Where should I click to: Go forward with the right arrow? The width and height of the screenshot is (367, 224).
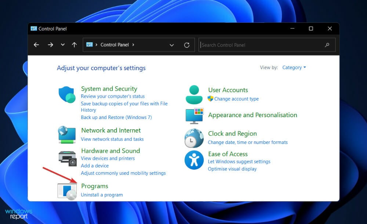coord(50,45)
